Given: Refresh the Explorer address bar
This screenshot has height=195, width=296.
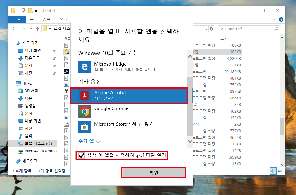Looking at the screenshot, I should click(212, 29).
